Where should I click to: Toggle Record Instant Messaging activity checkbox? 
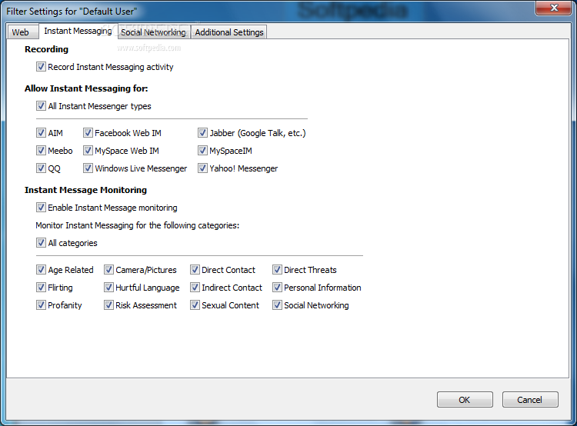pyautogui.click(x=41, y=67)
